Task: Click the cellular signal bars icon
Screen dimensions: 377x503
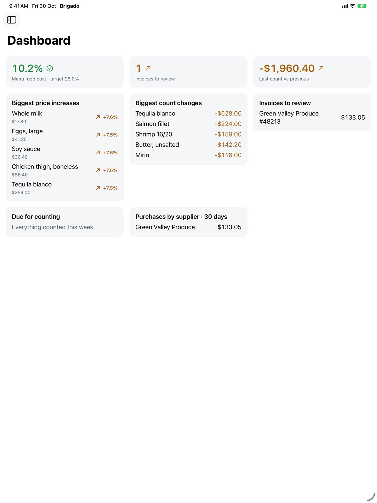Action: coord(345,6)
